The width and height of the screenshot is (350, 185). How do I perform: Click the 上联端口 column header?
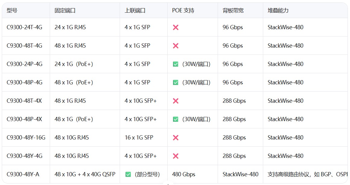click(x=135, y=11)
